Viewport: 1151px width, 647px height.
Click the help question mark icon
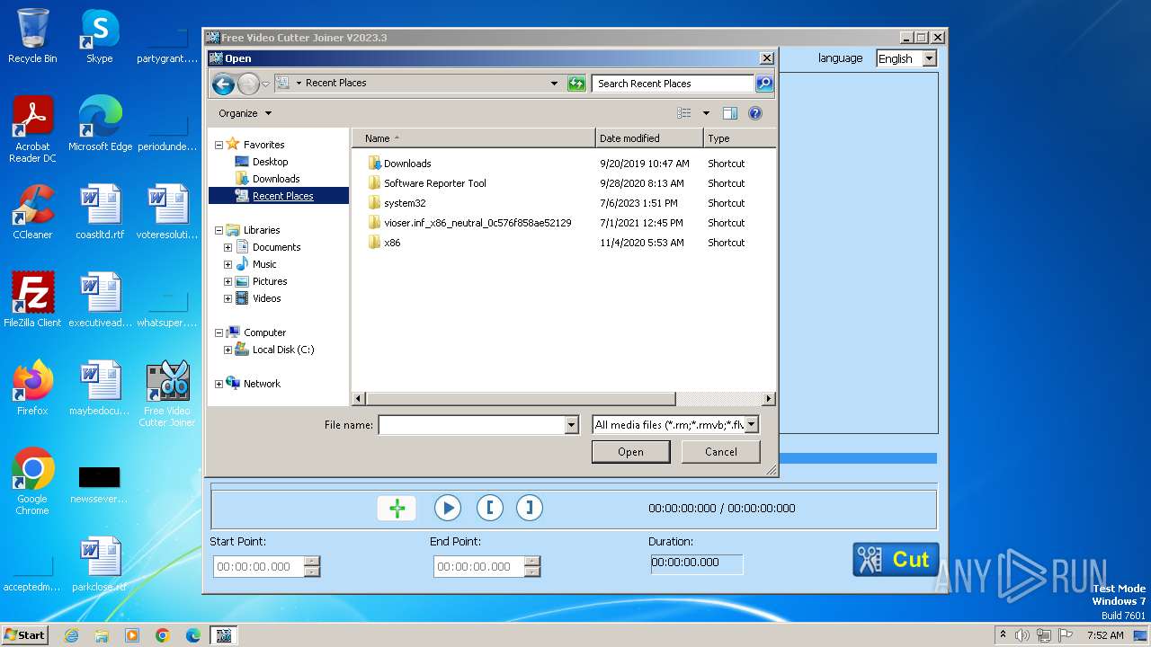pos(755,113)
